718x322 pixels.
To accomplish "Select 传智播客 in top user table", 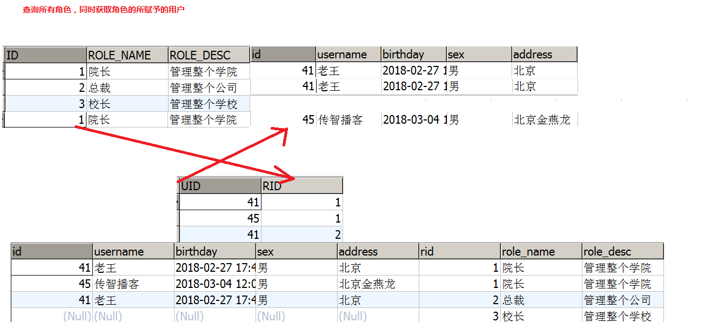I will 348,119.
